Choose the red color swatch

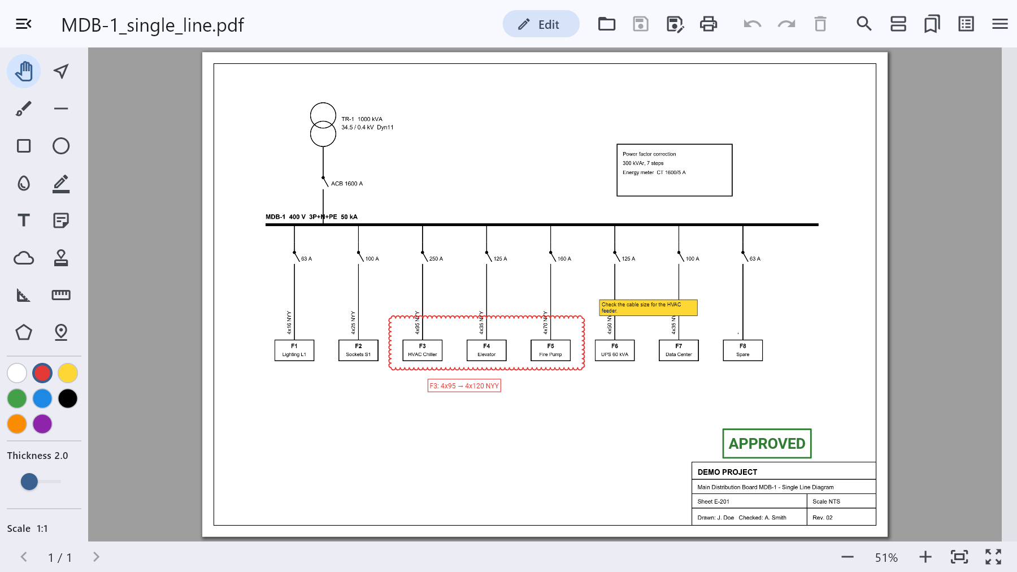[42, 373]
